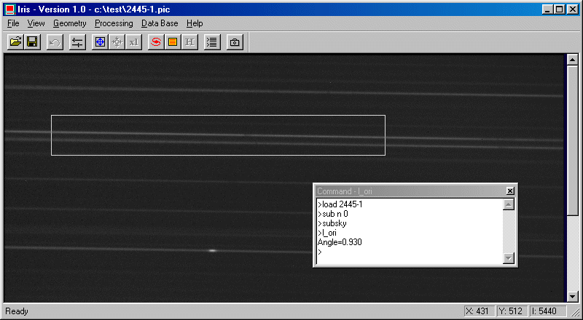Minimize the Iris window
The width and height of the screenshot is (583, 320).
(547, 9)
